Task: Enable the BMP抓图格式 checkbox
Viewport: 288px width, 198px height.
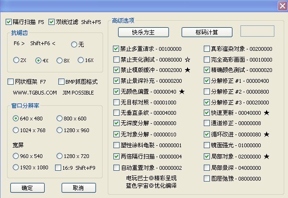Action: tap(61, 82)
